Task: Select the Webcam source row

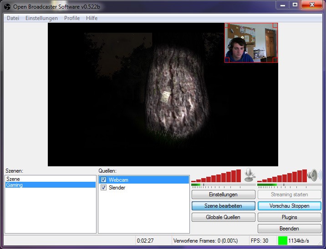Action: point(144,179)
